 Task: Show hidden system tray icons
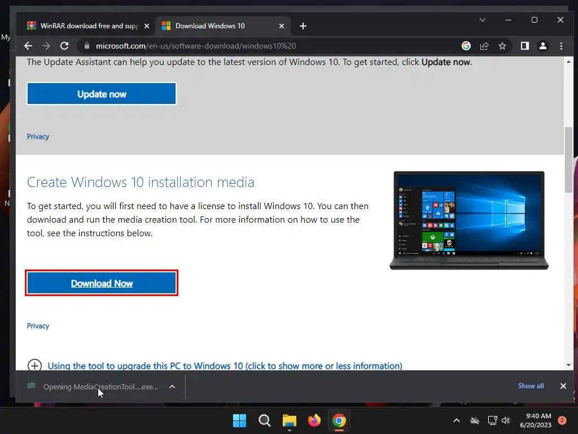tap(456, 420)
